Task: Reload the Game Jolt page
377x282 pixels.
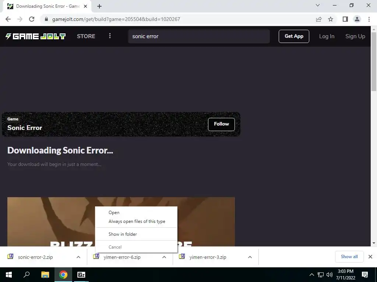Action: [x=32, y=19]
